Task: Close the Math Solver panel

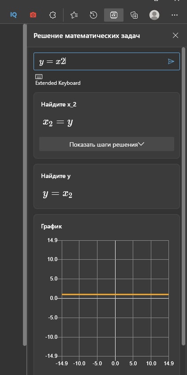Action: 176,36
